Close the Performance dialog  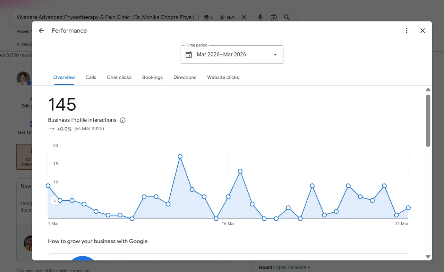point(422,31)
